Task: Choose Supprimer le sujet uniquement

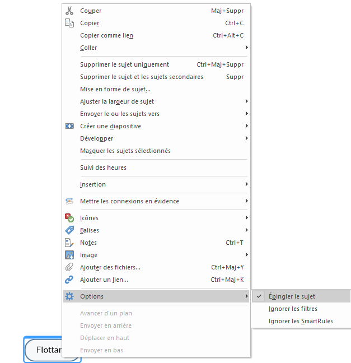Action: coord(124,64)
